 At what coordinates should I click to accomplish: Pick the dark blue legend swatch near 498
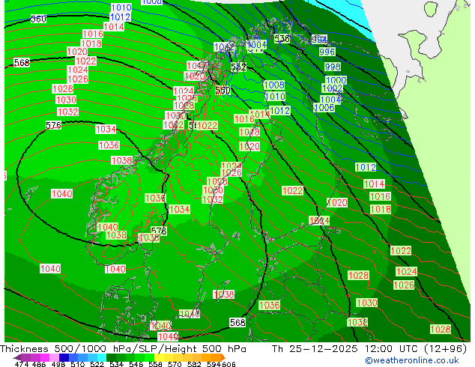point(64,357)
